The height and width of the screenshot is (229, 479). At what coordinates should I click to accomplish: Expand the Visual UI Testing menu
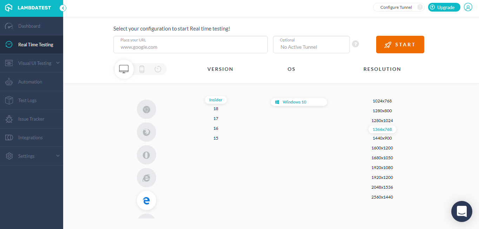34,63
